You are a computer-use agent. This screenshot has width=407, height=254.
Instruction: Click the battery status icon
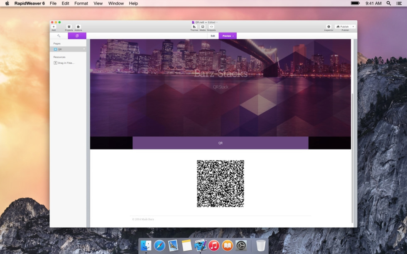click(x=356, y=3)
